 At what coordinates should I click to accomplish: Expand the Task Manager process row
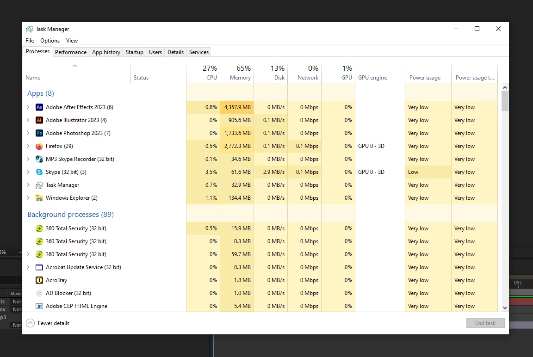(x=28, y=185)
